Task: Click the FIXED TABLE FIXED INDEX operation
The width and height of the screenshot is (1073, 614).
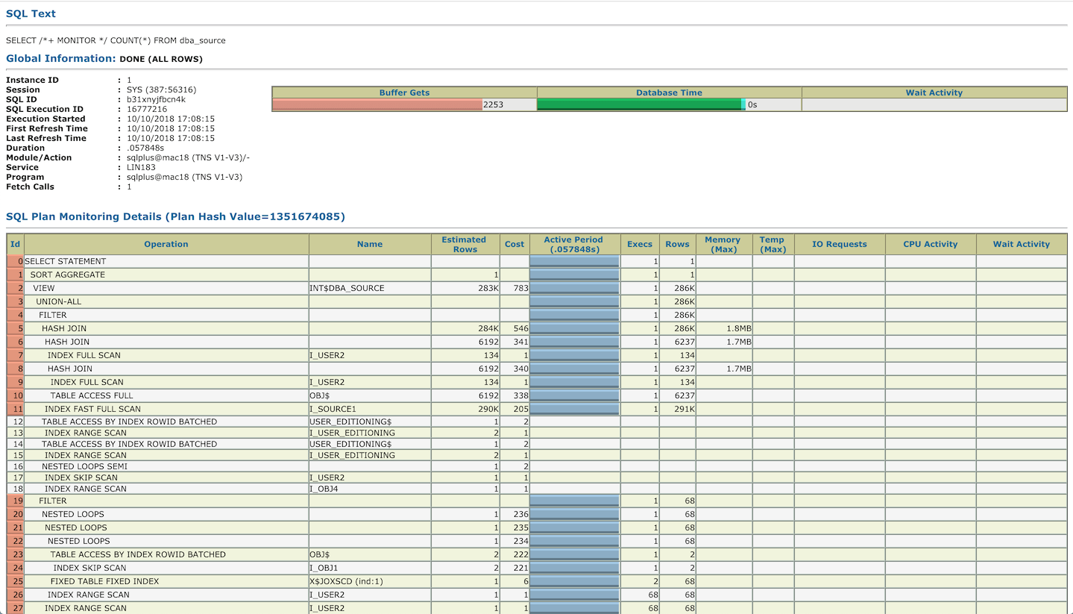Action: click(104, 581)
